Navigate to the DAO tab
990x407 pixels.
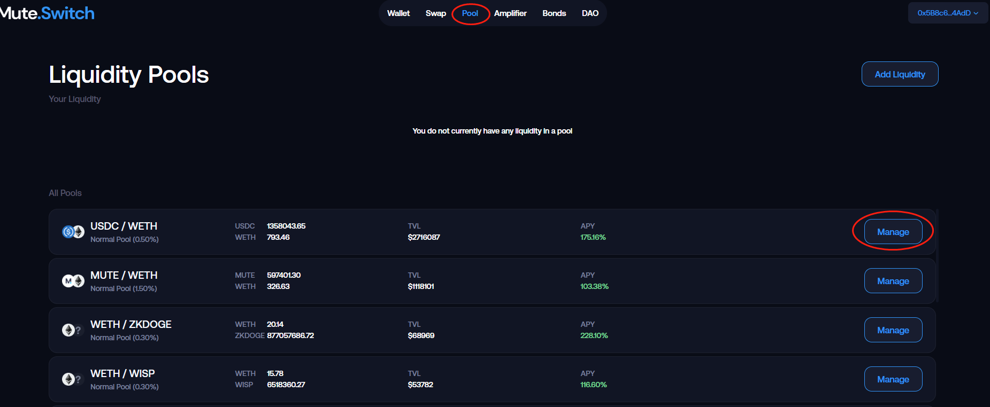pyautogui.click(x=590, y=13)
